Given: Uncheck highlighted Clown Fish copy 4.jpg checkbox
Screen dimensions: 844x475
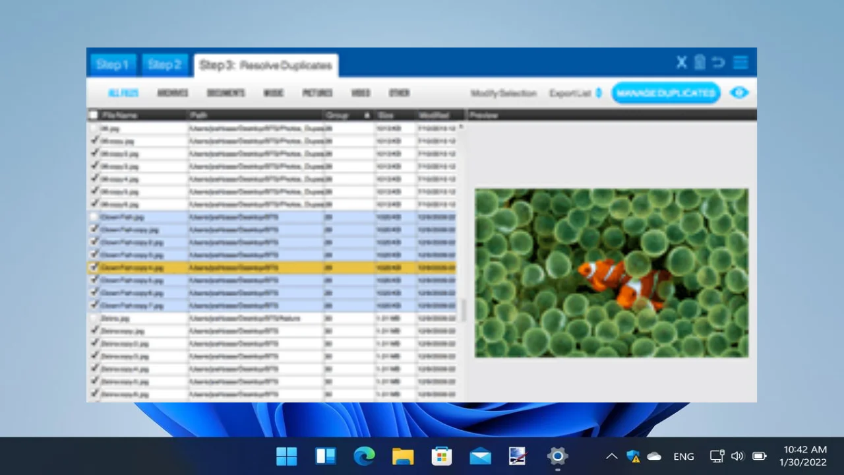Looking at the screenshot, I should tap(95, 267).
